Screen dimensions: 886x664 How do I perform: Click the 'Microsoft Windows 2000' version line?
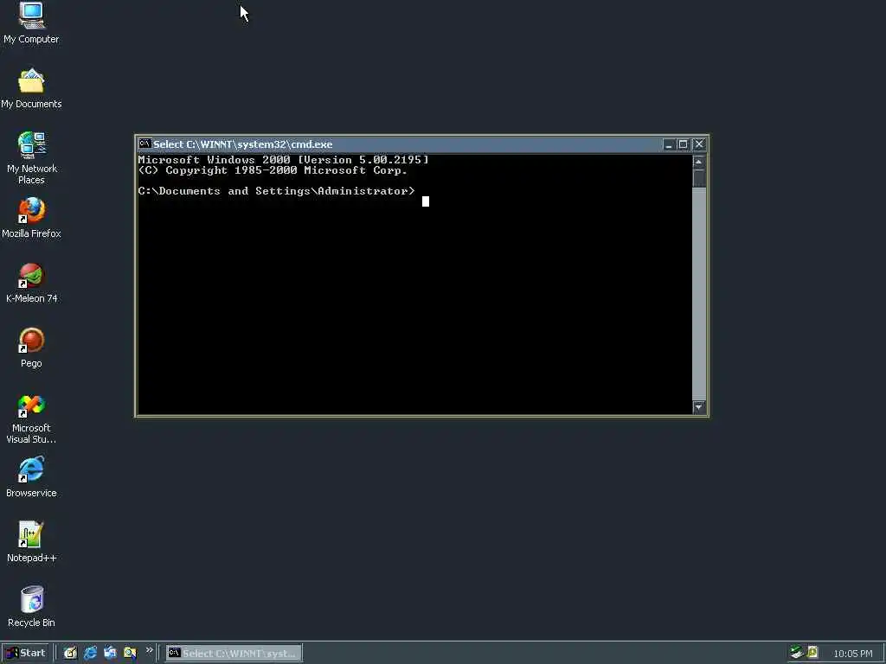(x=283, y=160)
